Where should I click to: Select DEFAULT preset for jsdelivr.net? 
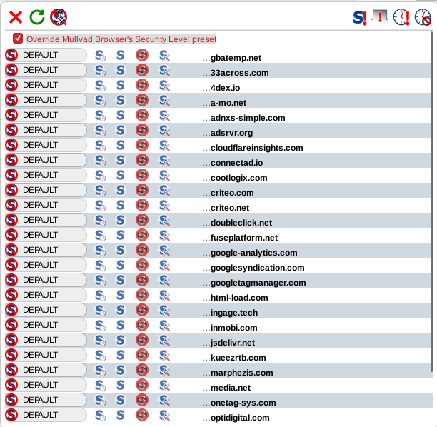pos(46,340)
